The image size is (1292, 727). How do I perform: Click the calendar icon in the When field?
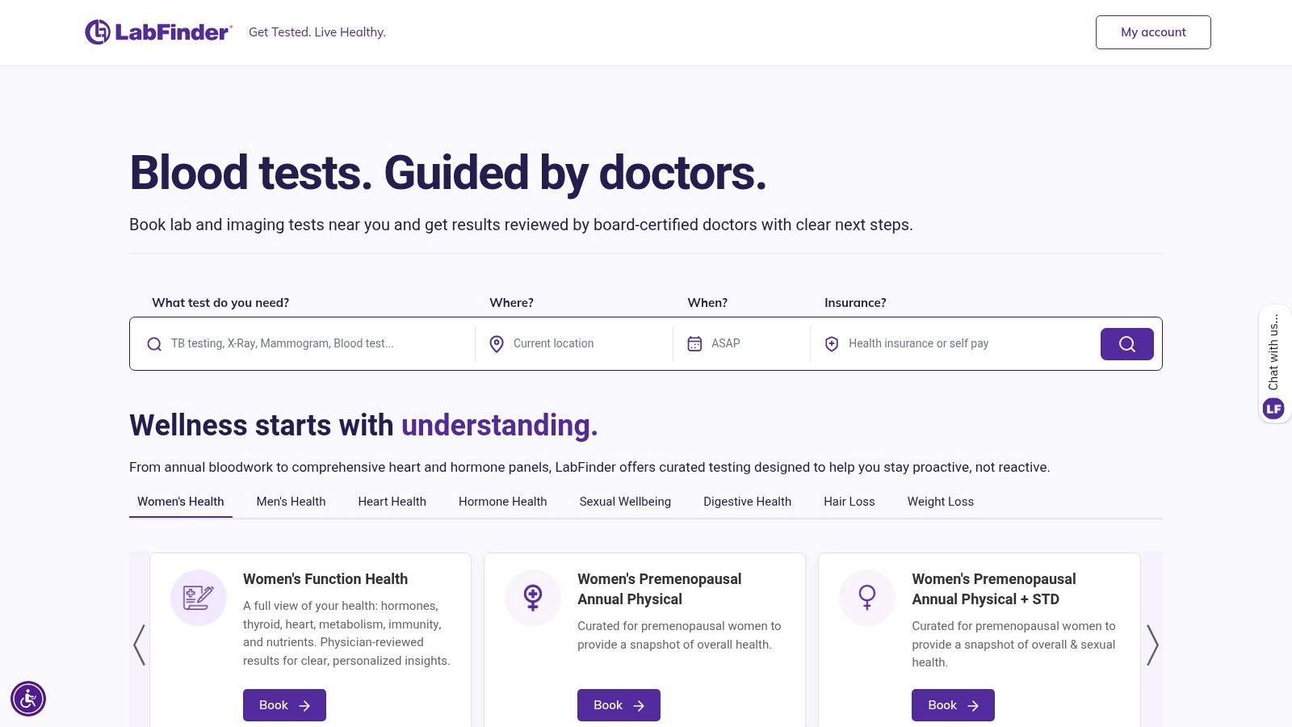pyautogui.click(x=694, y=343)
